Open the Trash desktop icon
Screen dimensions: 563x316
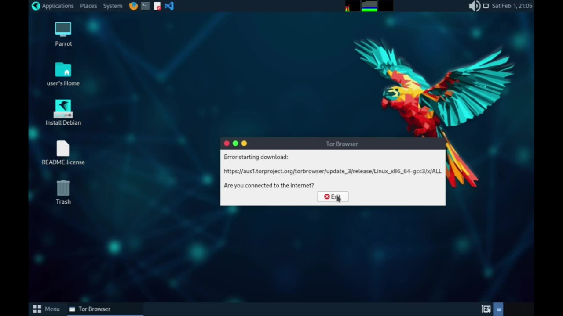click(x=63, y=192)
